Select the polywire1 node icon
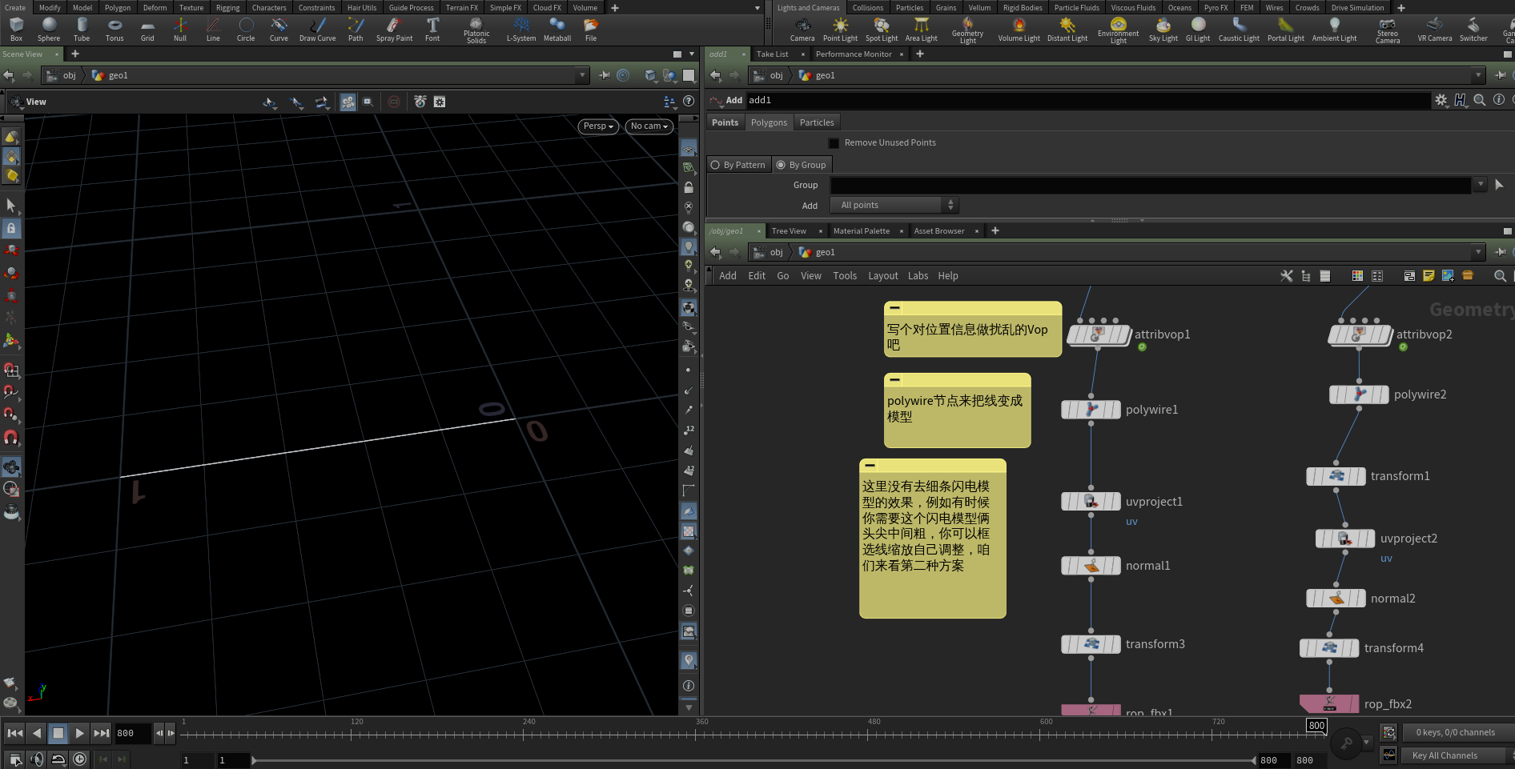 point(1091,410)
